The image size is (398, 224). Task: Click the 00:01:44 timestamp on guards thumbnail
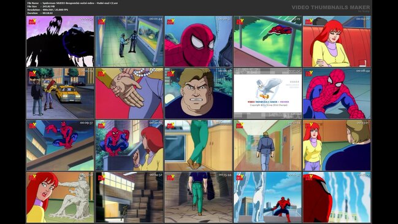pos(156,19)
